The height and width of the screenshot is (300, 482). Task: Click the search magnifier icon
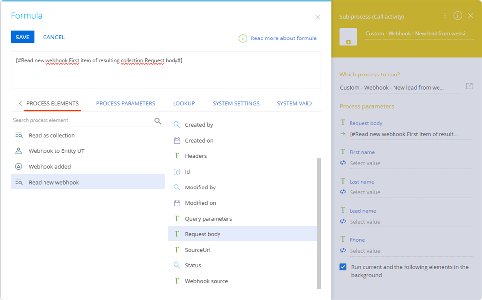[158, 121]
